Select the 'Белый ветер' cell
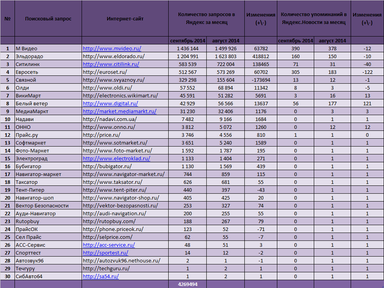Screen dimensions: 384x288 (x=48, y=103)
